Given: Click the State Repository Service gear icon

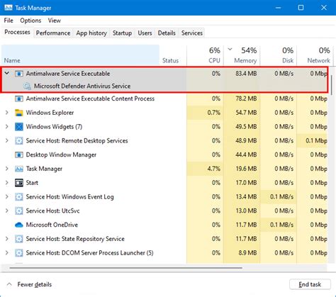Looking at the screenshot, I should [x=19, y=239].
